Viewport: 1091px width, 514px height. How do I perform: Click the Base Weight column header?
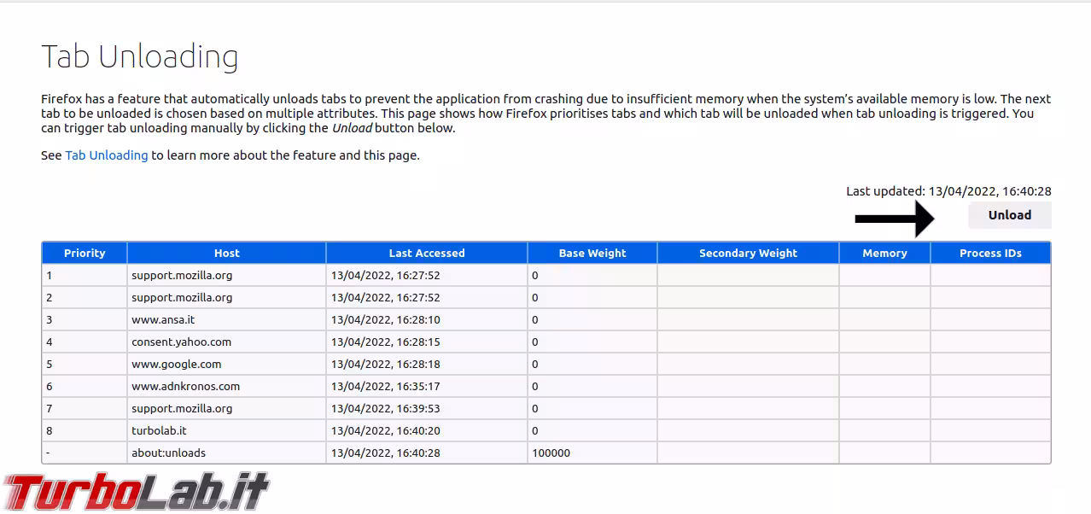(592, 253)
